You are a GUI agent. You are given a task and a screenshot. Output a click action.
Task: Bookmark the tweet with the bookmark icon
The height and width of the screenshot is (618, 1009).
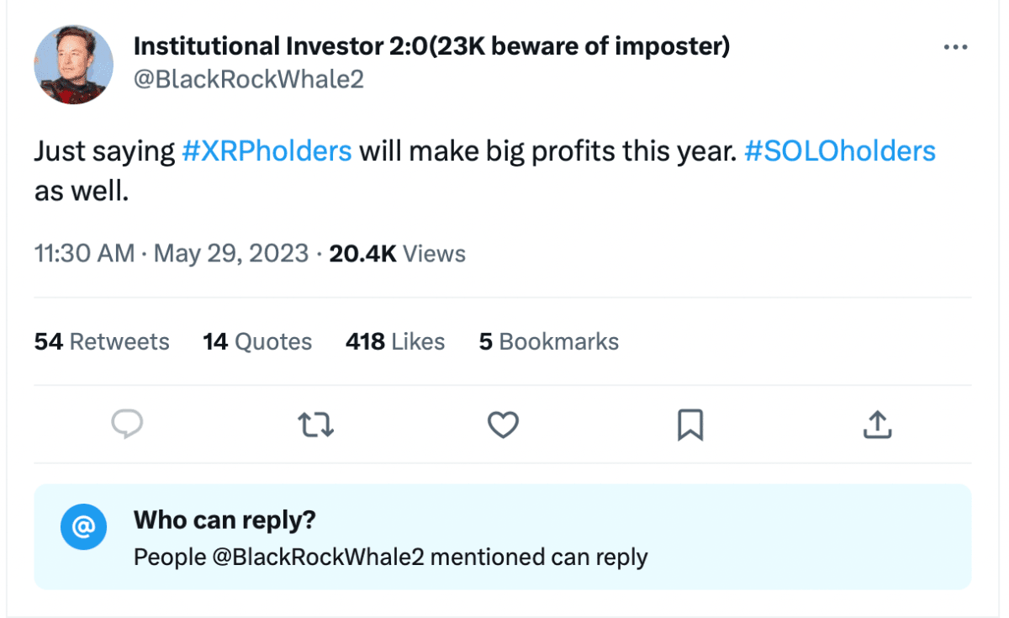click(690, 425)
